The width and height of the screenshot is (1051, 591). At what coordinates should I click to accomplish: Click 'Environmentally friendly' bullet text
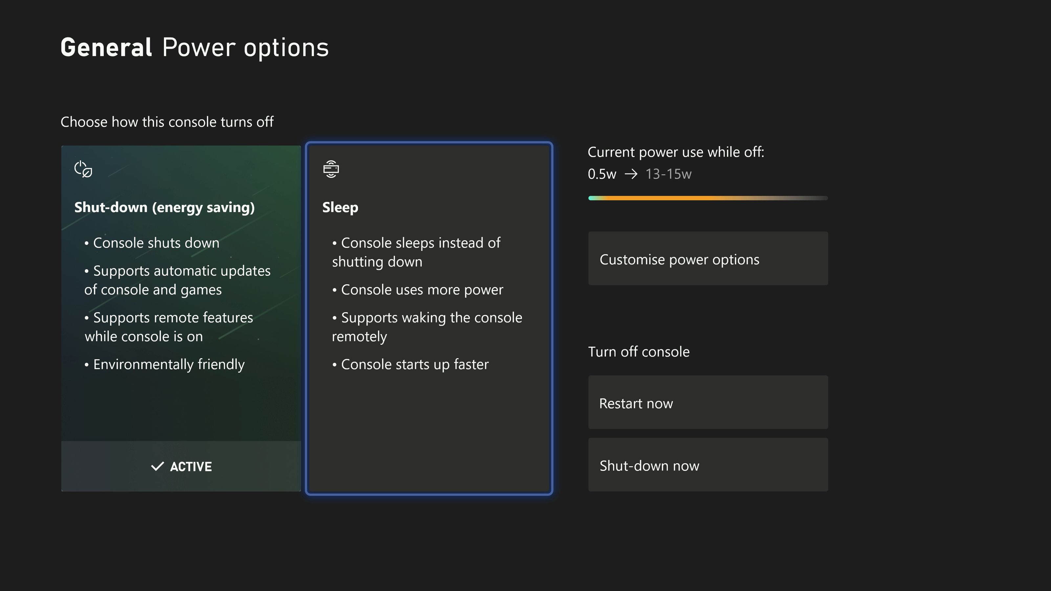pos(168,364)
